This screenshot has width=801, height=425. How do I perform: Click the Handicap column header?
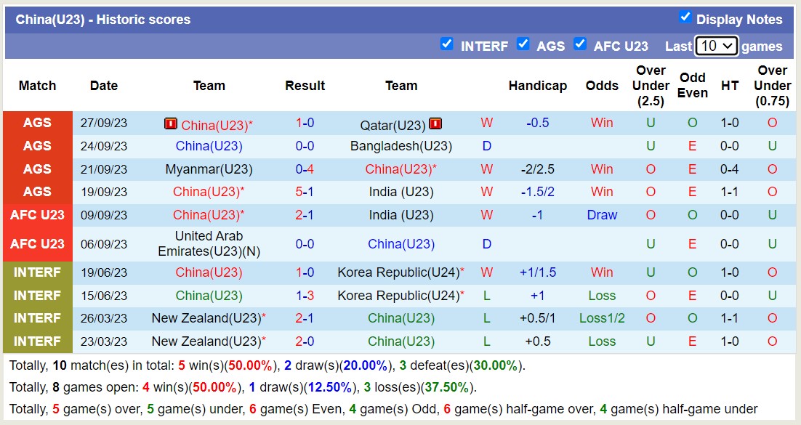click(x=537, y=86)
